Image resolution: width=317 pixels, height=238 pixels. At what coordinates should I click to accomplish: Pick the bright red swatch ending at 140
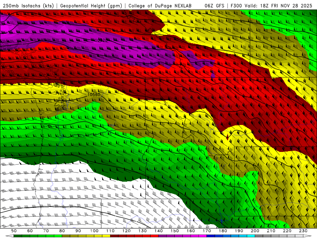pyautogui.click(x=155, y=236)
